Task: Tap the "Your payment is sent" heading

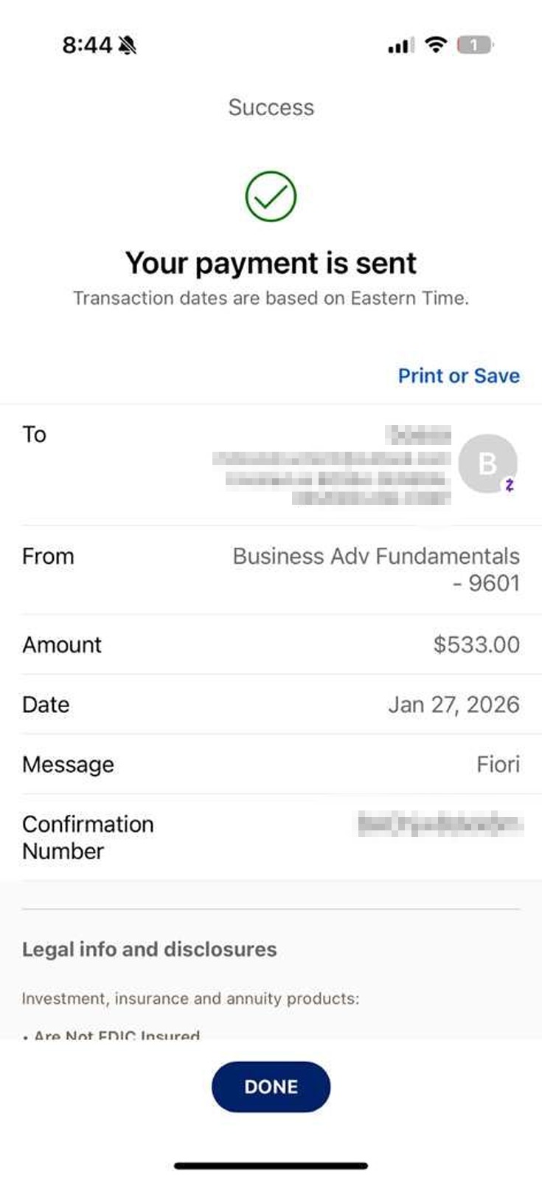Action: [271, 263]
